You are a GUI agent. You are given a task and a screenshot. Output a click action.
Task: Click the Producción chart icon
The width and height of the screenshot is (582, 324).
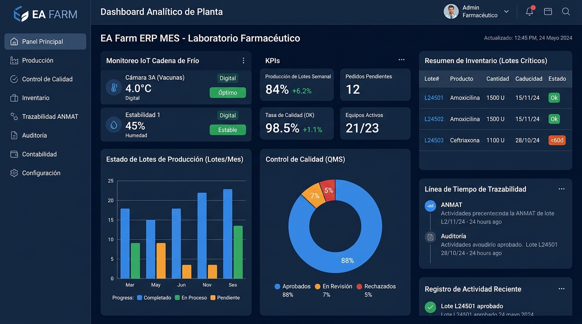14,60
